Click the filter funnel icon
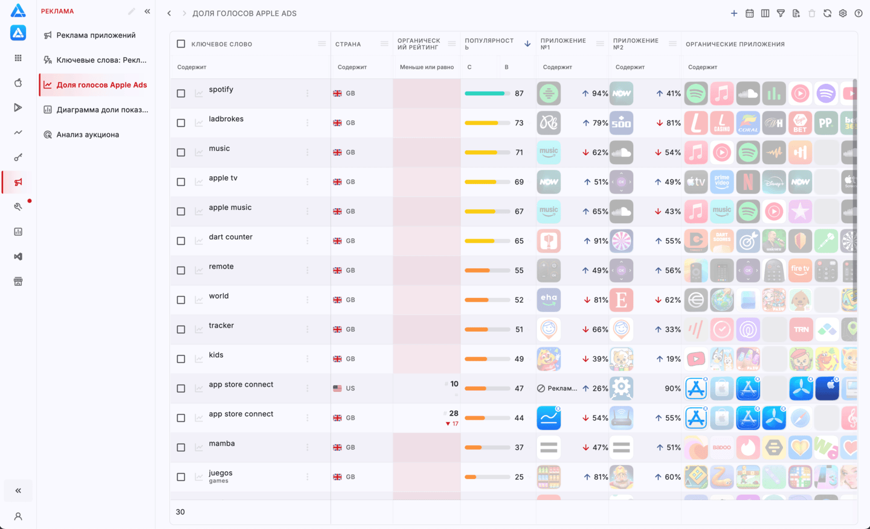 tap(781, 13)
